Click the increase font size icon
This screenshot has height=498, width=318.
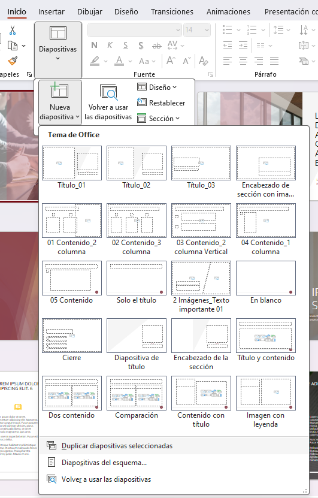[x=171, y=61]
